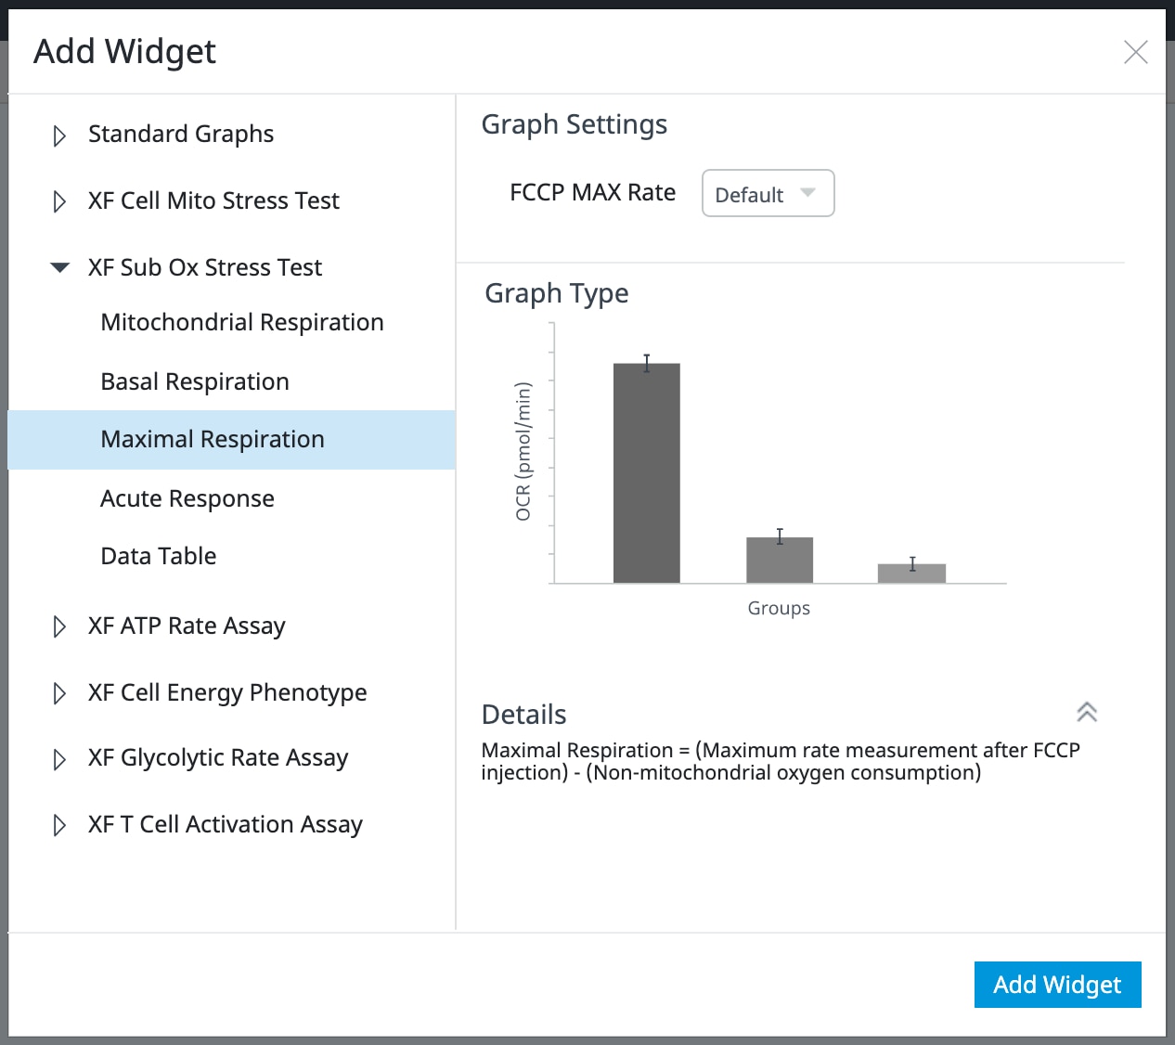Pick the Data Table widget
Screen dimensions: 1175x1045
pos(159,556)
